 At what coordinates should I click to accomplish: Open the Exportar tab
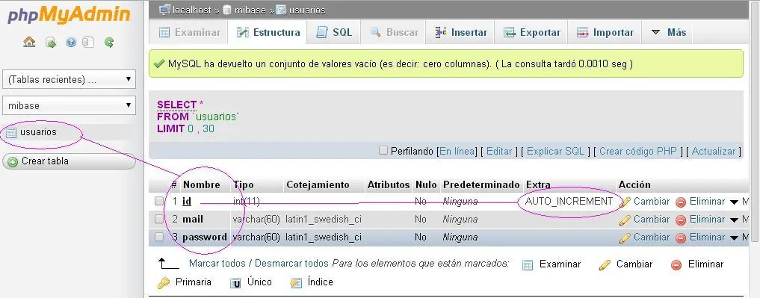click(x=532, y=32)
